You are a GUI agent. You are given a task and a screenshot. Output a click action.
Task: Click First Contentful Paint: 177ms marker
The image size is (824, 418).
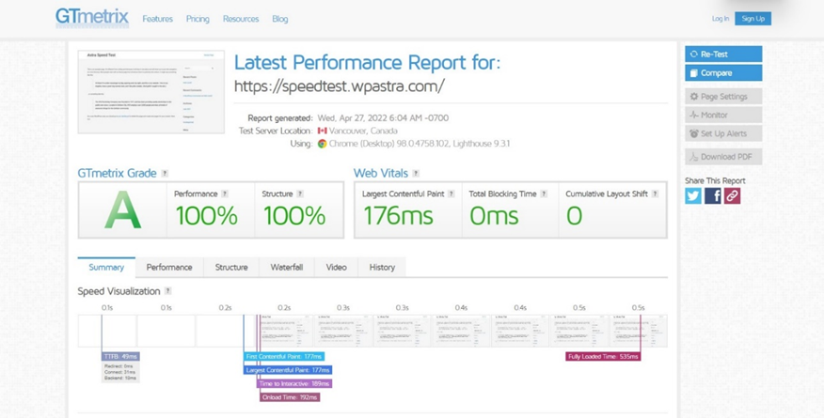(284, 357)
